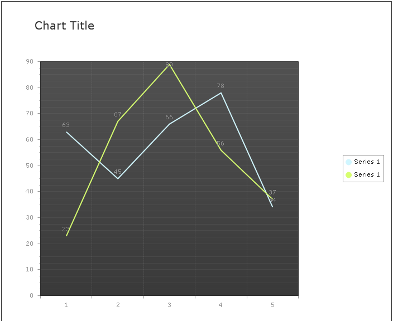The width and height of the screenshot is (393, 321).
Task: Click the Y-axis label 20
Action: 30,244
